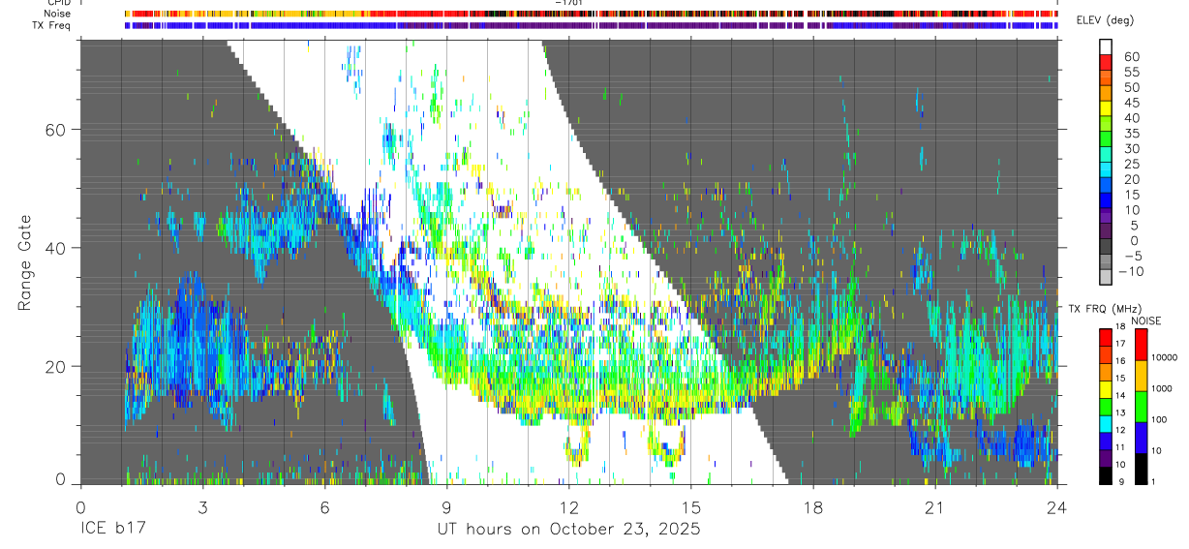Screen dimensions: 1189x549
Task: Select the white top segment of ELEV colorbar
Action: coord(1106,46)
